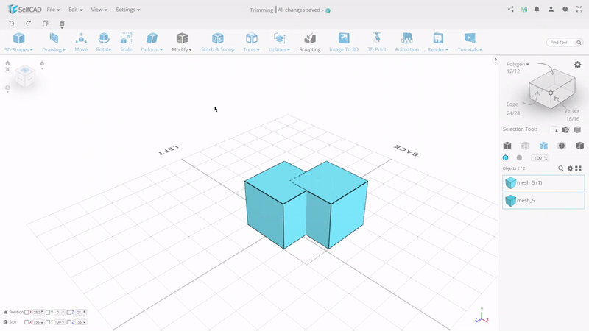Click the redo arrow icon
The width and height of the screenshot is (589, 331).
28,24
